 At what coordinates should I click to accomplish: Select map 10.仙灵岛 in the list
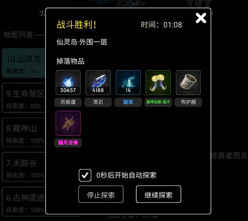24,63
